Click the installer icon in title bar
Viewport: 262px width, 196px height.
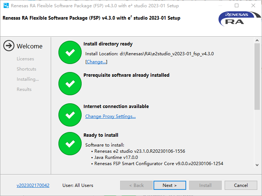(x=6, y=5)
